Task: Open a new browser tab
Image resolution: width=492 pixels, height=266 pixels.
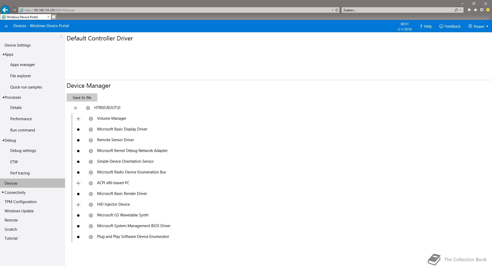Action: [x=54, y=17]
